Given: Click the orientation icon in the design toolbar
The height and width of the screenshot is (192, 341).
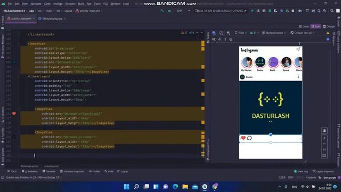Looking at the screenshot, I should [x=221, y=33].
